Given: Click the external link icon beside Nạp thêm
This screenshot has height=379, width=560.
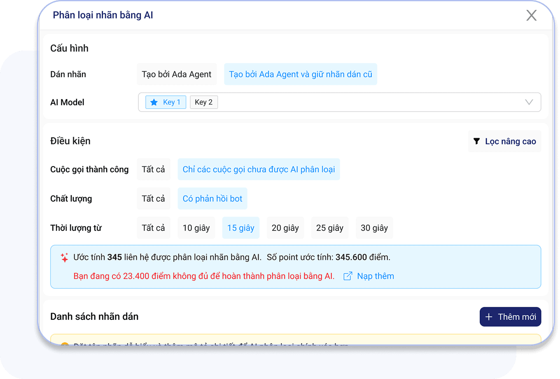Looking at the screenshot, I should (x=348, y=276).
